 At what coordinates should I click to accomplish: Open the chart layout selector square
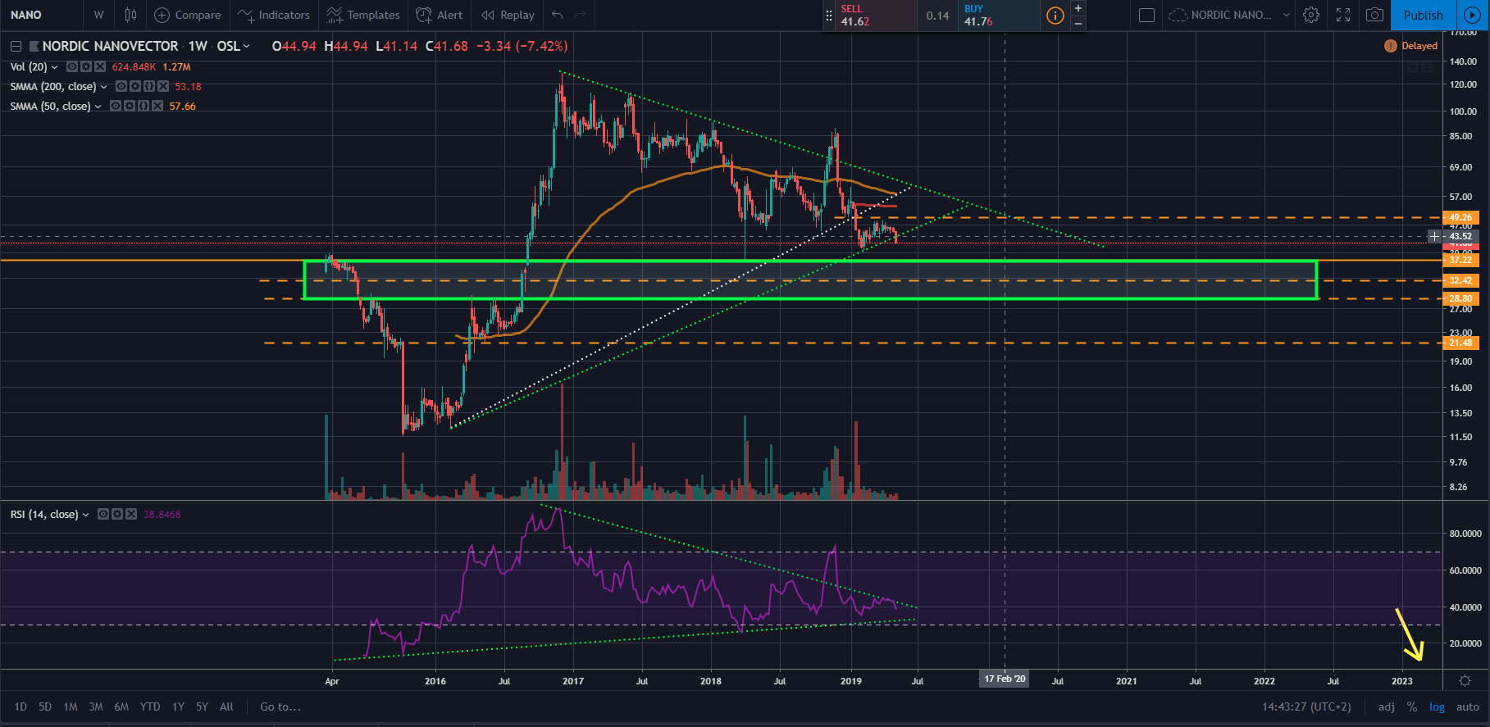[1147, 15]
